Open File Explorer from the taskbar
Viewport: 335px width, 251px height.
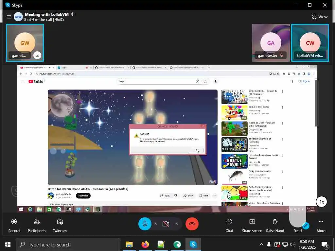point(129,244)
